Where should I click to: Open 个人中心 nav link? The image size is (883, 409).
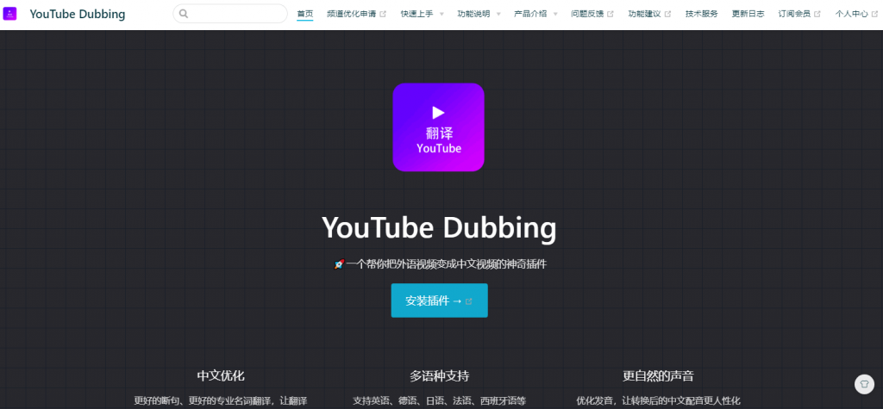click(856, 14)
